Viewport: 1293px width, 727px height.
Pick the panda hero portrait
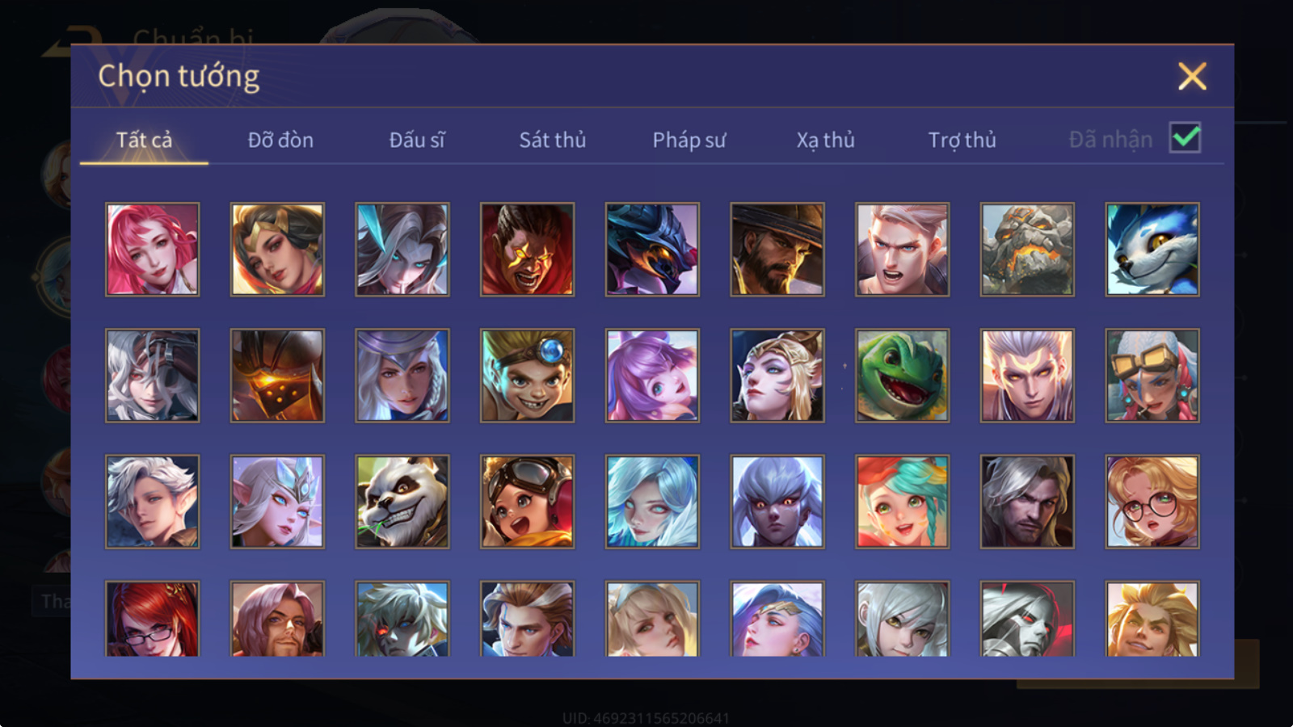(402, 502)
